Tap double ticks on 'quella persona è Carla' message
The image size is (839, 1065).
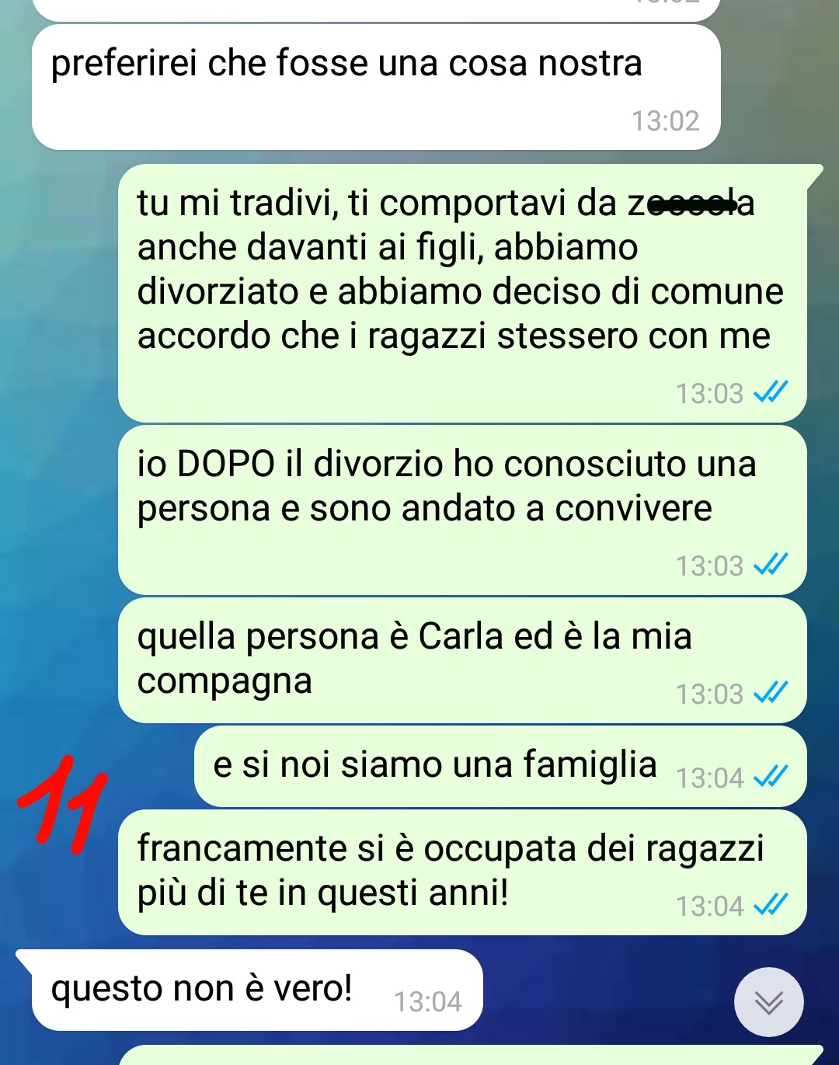tap(771, 693)
